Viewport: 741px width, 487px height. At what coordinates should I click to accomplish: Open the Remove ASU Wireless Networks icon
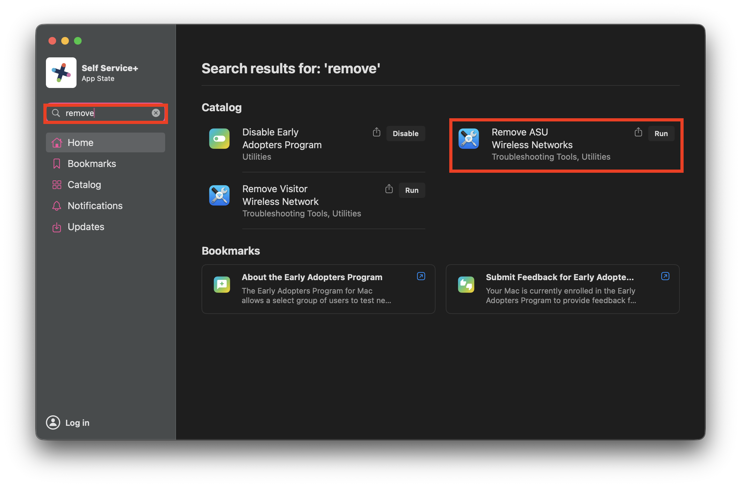click(468, 139)
